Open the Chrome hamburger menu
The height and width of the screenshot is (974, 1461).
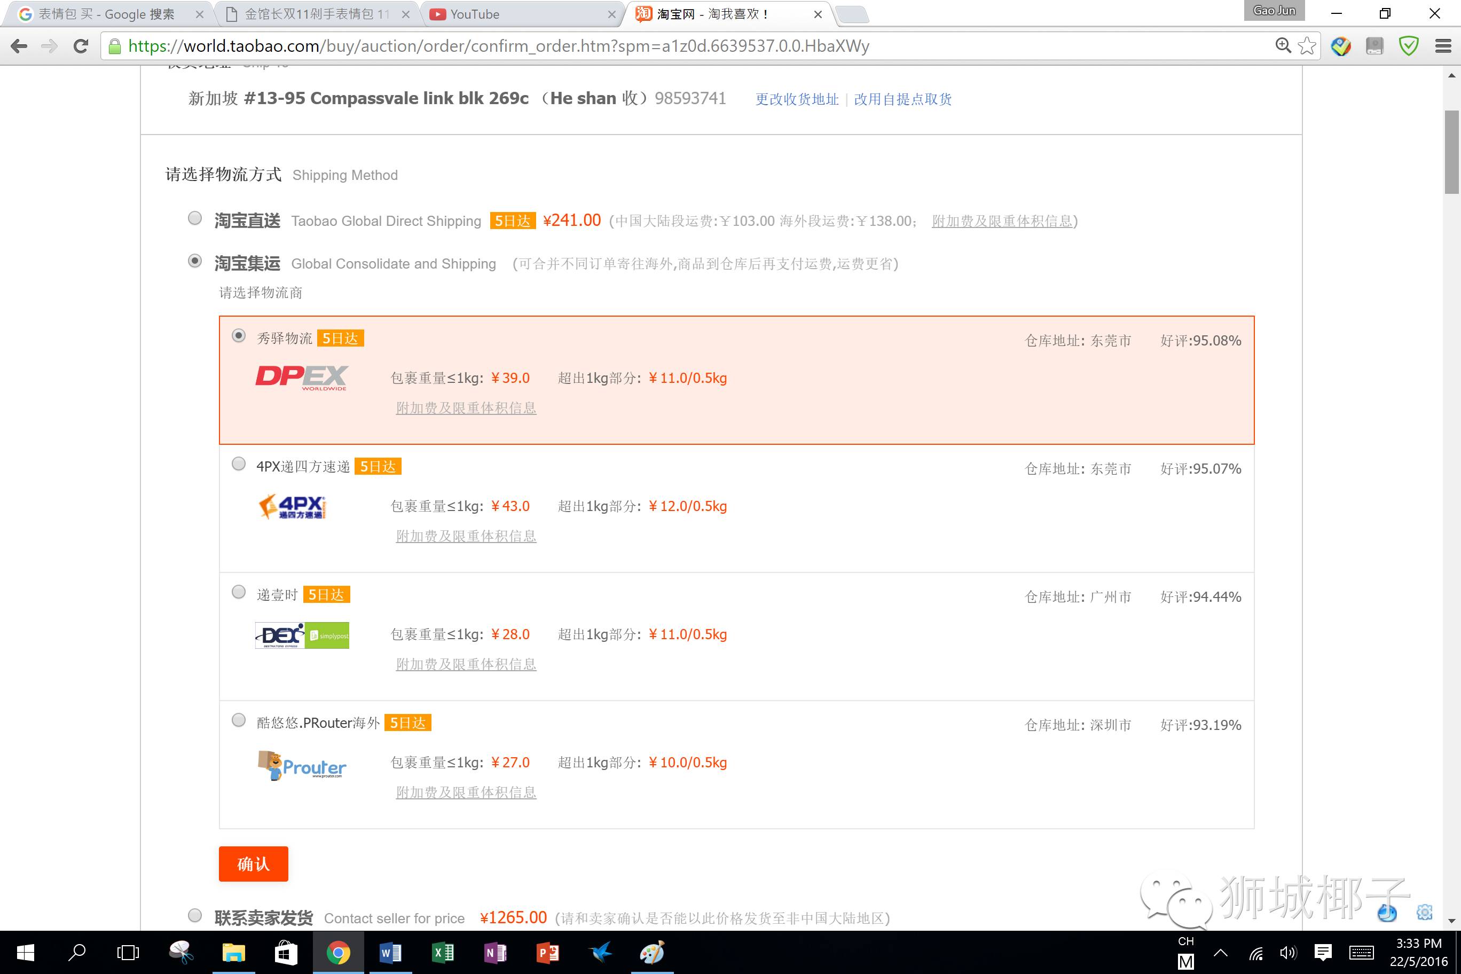pyautogui.click(x=1443, y=46)
